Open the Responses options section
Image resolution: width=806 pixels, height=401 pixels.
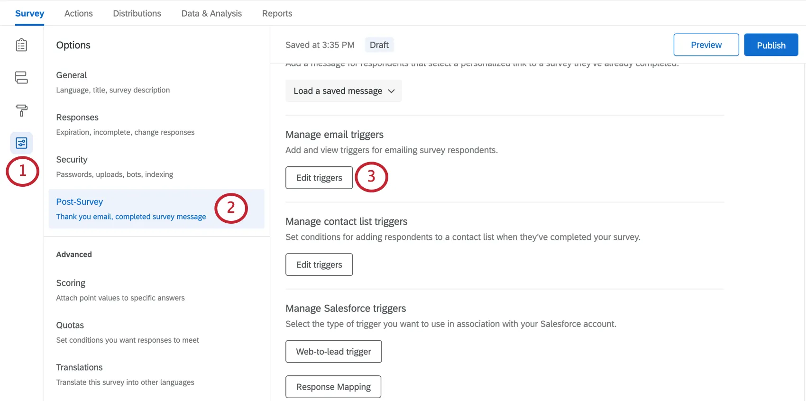[125, 124]
